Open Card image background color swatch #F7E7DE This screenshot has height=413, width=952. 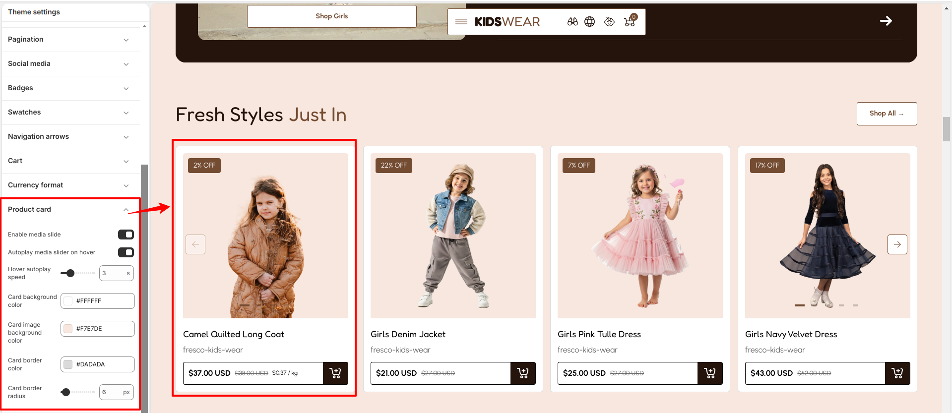pos(68,329)
